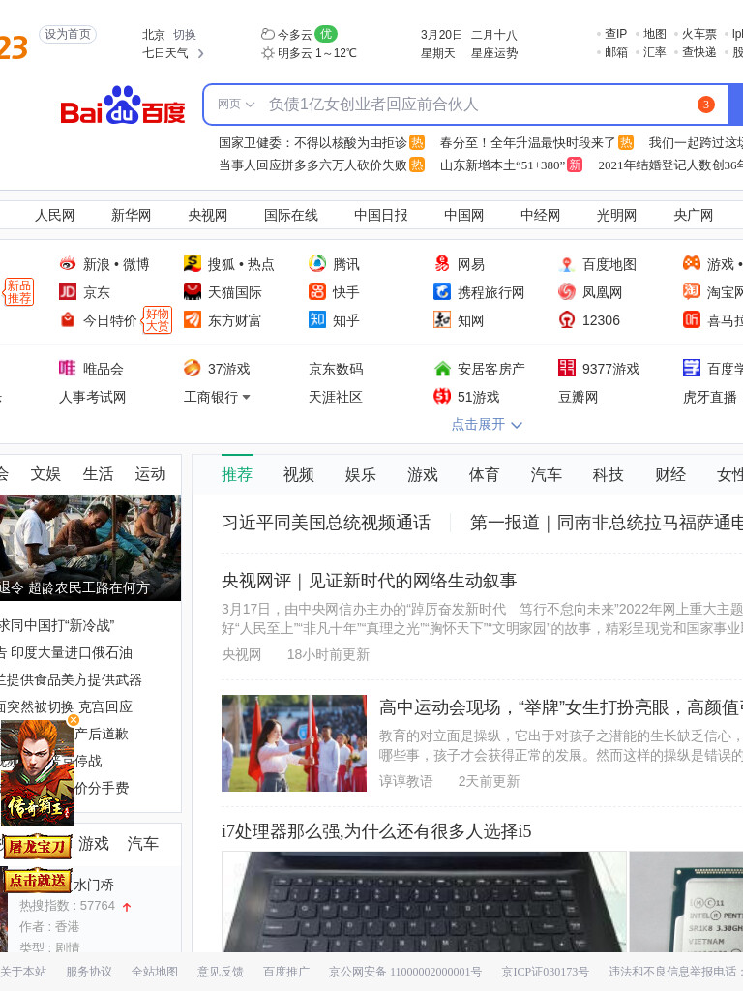Open article 央视网评 见证新时代的网络生动叙事

(369, 581)
